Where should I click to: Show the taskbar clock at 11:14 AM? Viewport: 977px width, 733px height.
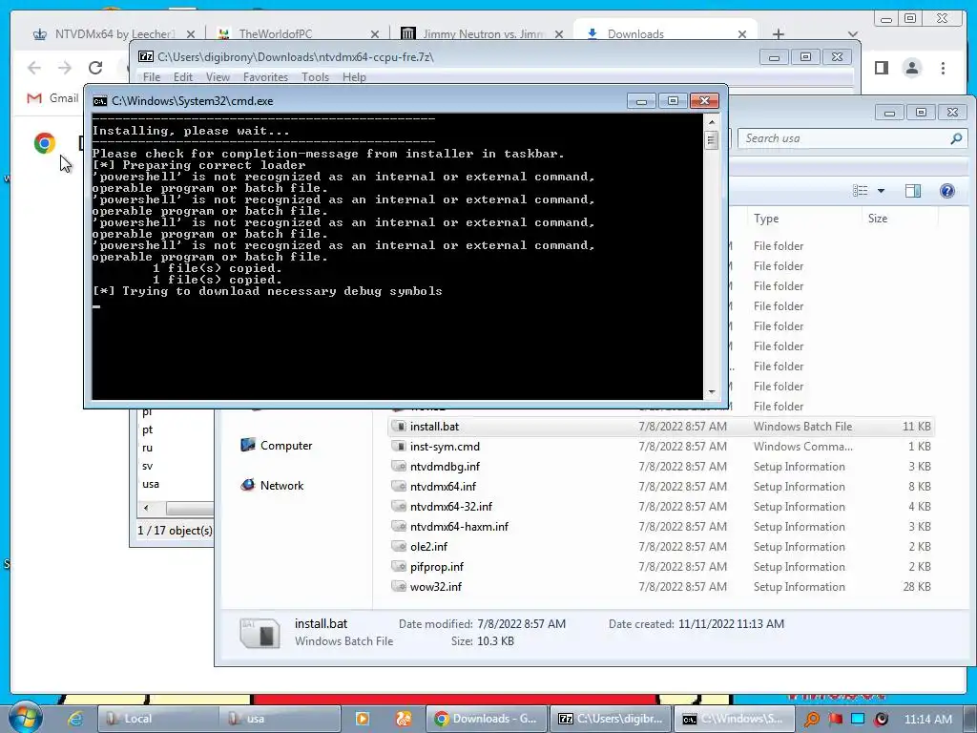pos(927,719)
